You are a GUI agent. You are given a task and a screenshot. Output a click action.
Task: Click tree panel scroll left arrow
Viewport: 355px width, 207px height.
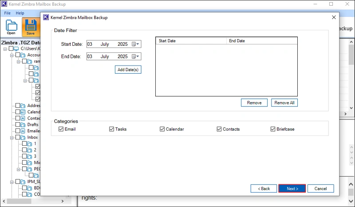point(4,201)
